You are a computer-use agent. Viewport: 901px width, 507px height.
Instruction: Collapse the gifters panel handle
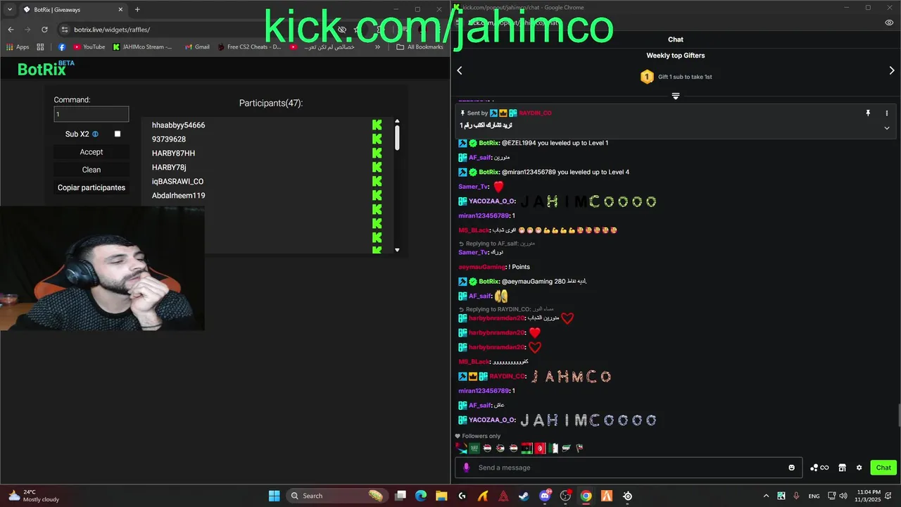pos(676,96)
